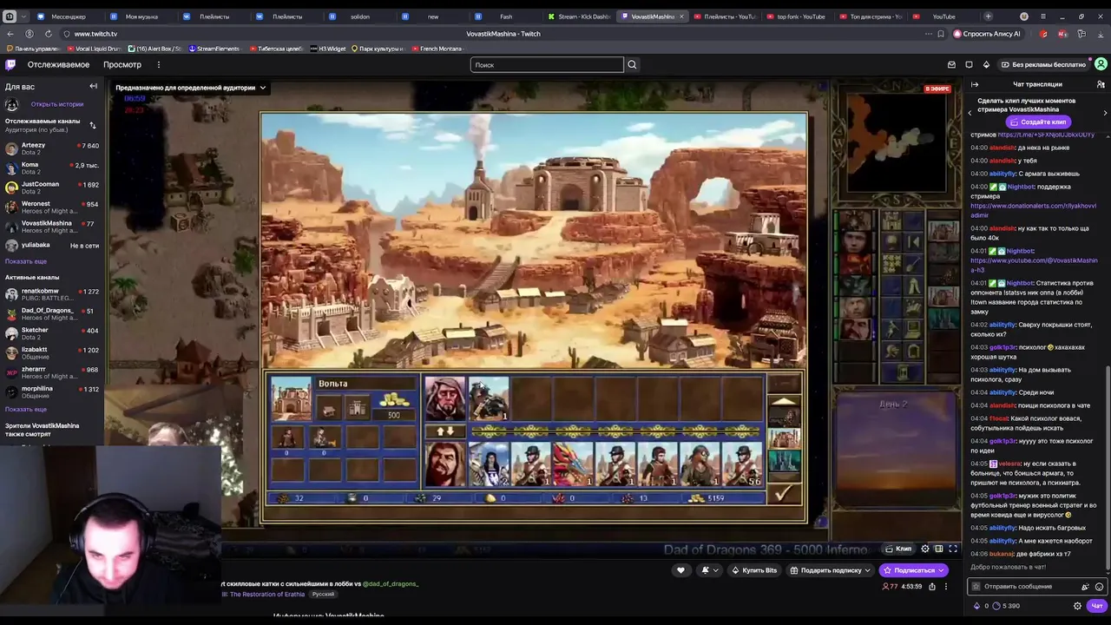Open the Подписаться dropdown
The image size is (1111, 625).
(914, 570)
